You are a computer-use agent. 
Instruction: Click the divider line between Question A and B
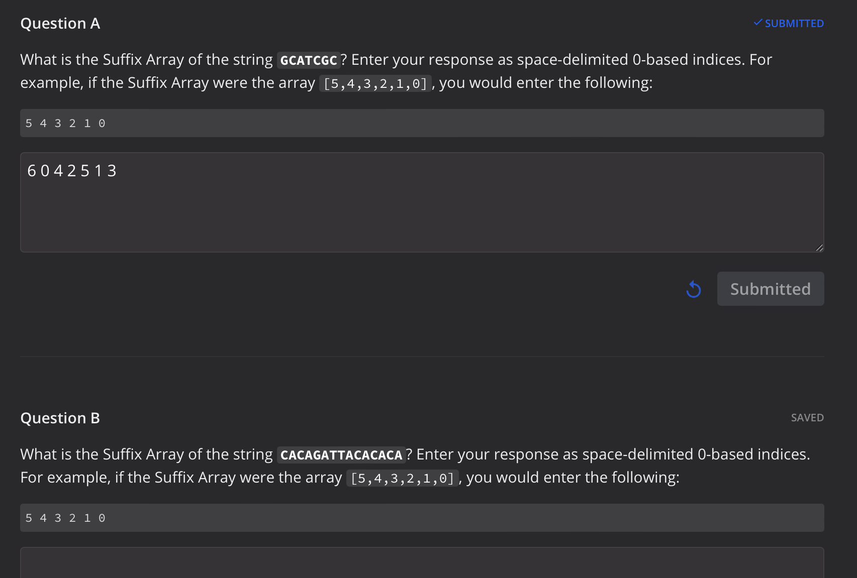[x=421, y=356]
